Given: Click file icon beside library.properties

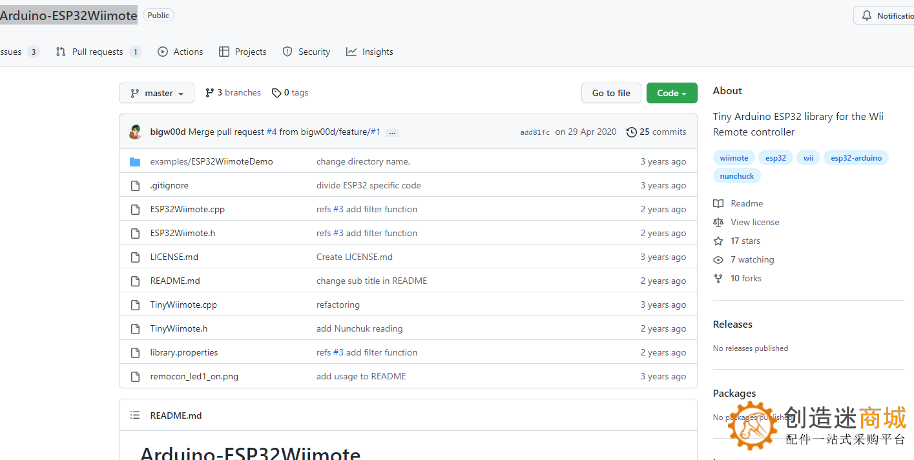Looking at the screenshot, I should [135, 352].
